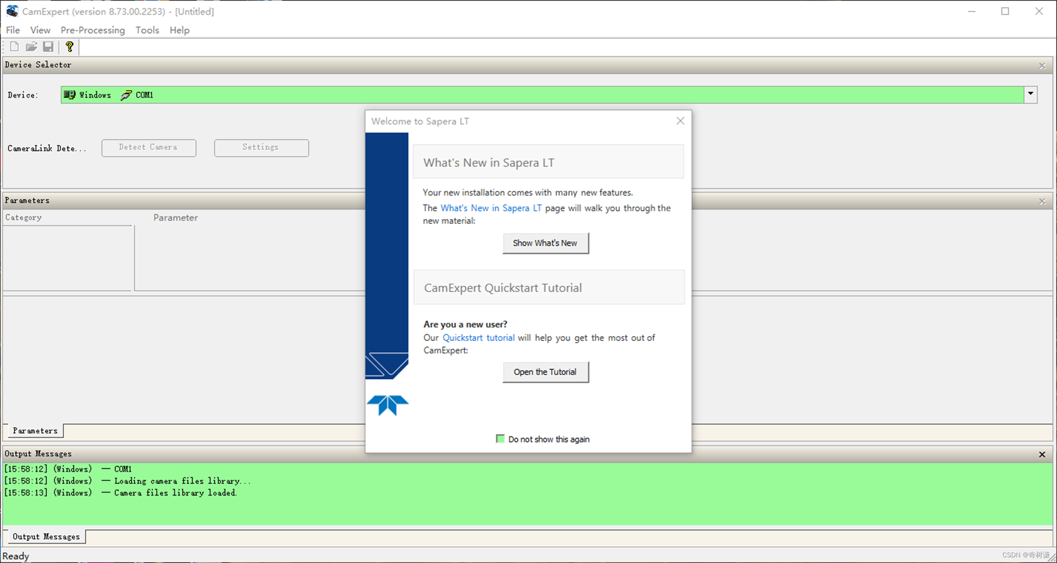Click the first COM1 log line
Viewport: 1057px width, 563px height.
[68, 469]
